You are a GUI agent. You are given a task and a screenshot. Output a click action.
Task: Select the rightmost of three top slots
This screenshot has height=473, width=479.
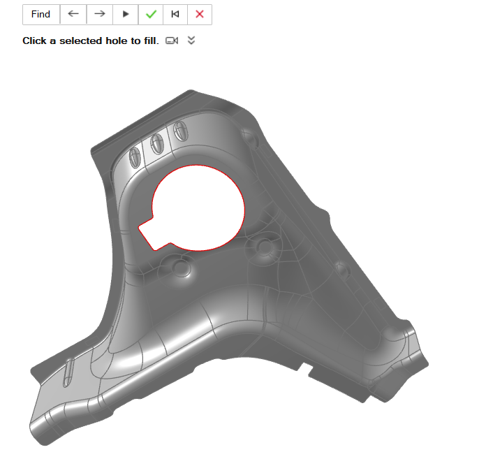point(180,131)
